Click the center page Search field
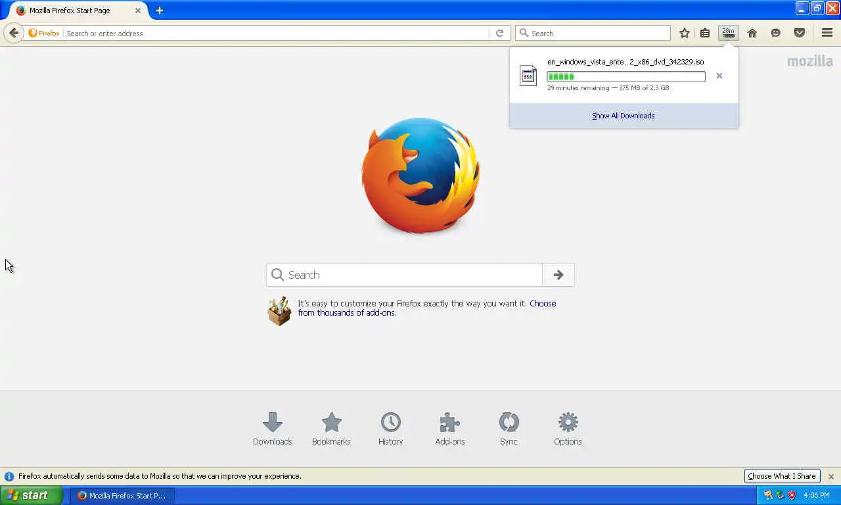Screen dimensions: 841x505 coord(404,275)
